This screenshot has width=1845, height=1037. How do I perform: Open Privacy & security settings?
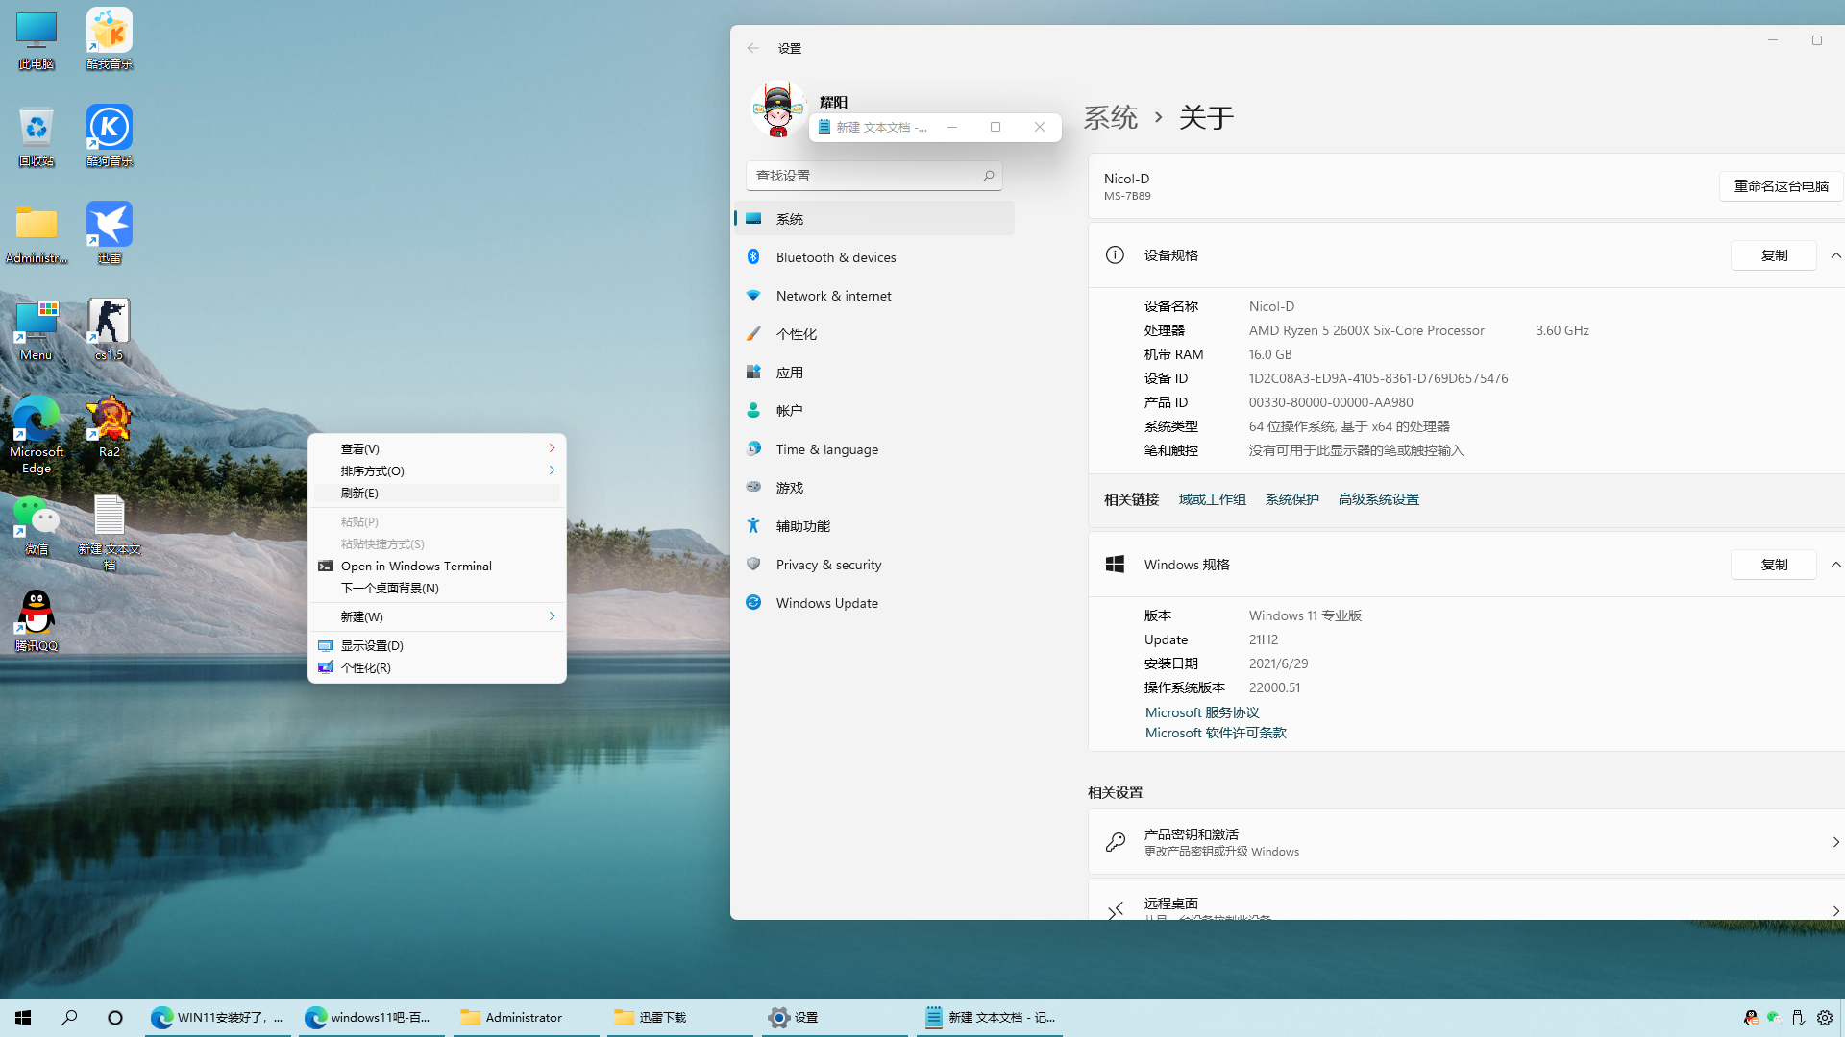coord(873,565)
